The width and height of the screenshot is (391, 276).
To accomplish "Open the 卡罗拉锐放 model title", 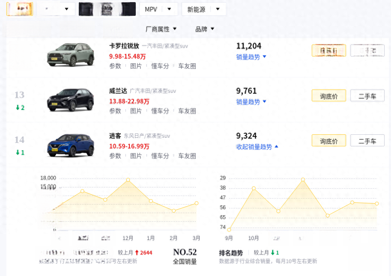I will point(124,46).
